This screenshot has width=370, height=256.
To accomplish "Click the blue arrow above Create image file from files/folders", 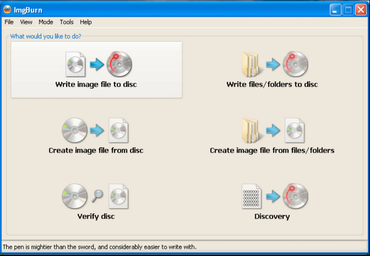I will click(x=273, y=130).
